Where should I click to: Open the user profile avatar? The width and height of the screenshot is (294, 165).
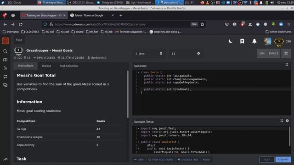tap(267, 41)
